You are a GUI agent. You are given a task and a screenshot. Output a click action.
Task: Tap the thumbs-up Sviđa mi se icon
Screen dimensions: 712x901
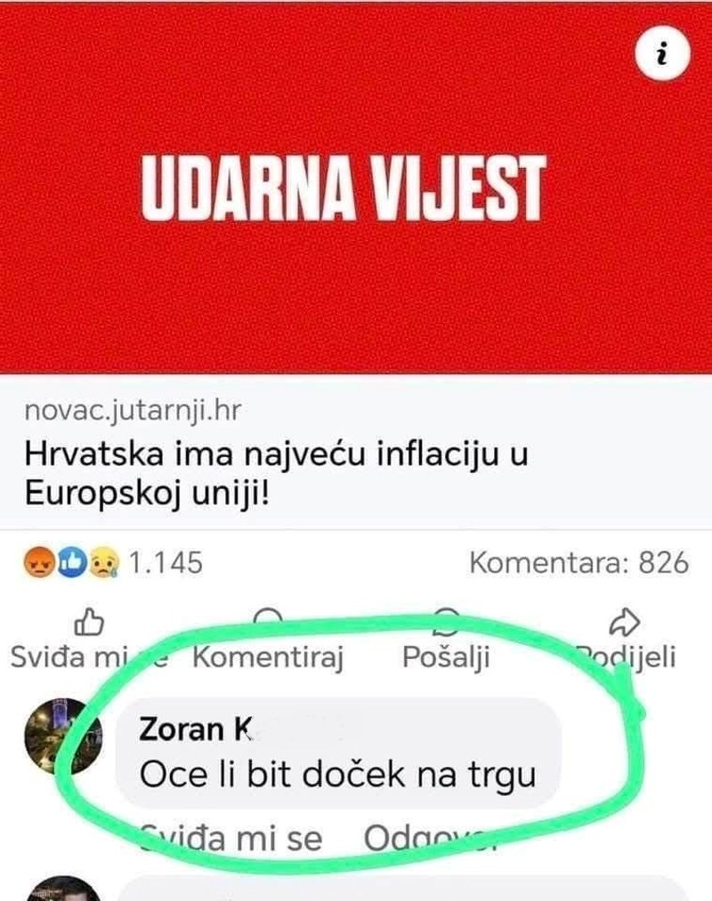tap(89, 623)
